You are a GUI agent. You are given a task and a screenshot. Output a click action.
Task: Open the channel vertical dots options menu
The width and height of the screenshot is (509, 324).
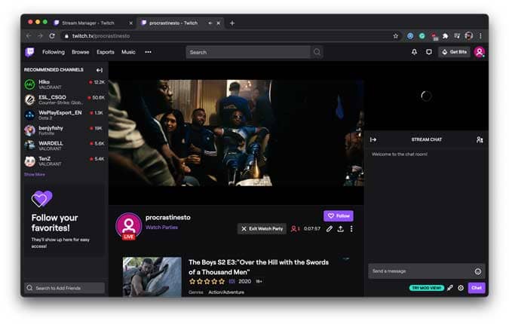coord(351,228)
